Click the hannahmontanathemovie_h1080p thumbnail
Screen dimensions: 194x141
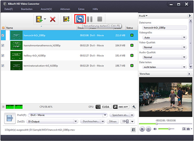(x=16, y=45)
